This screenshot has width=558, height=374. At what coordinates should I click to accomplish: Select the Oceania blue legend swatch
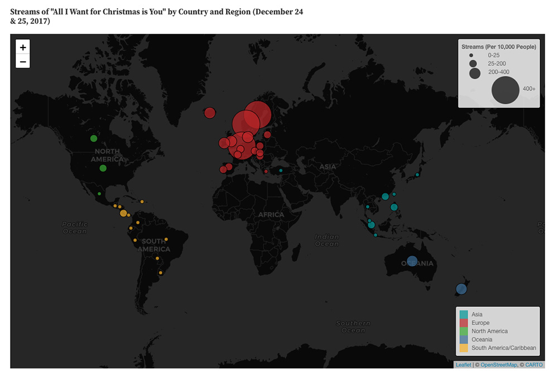[464, 340]
